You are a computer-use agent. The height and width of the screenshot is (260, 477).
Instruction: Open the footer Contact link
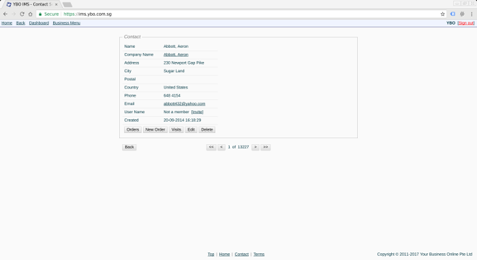tap(241, 255)
